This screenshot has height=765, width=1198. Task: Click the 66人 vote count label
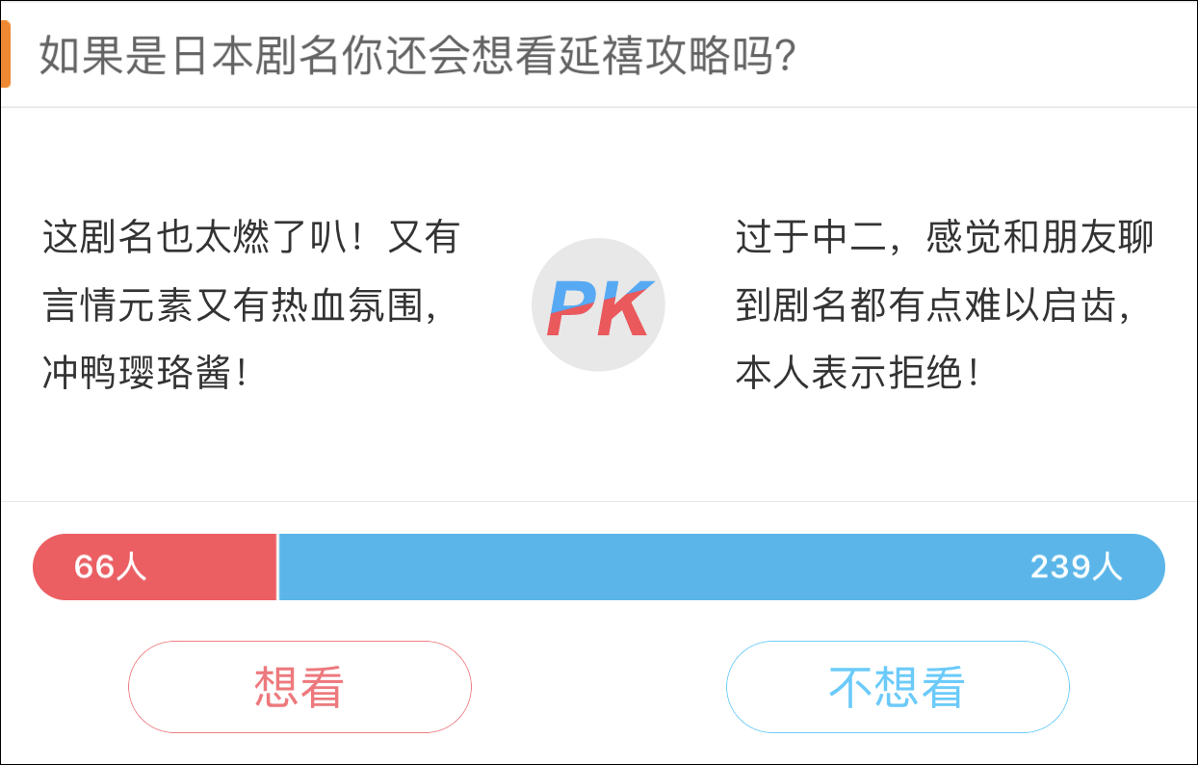coord(110,567)
